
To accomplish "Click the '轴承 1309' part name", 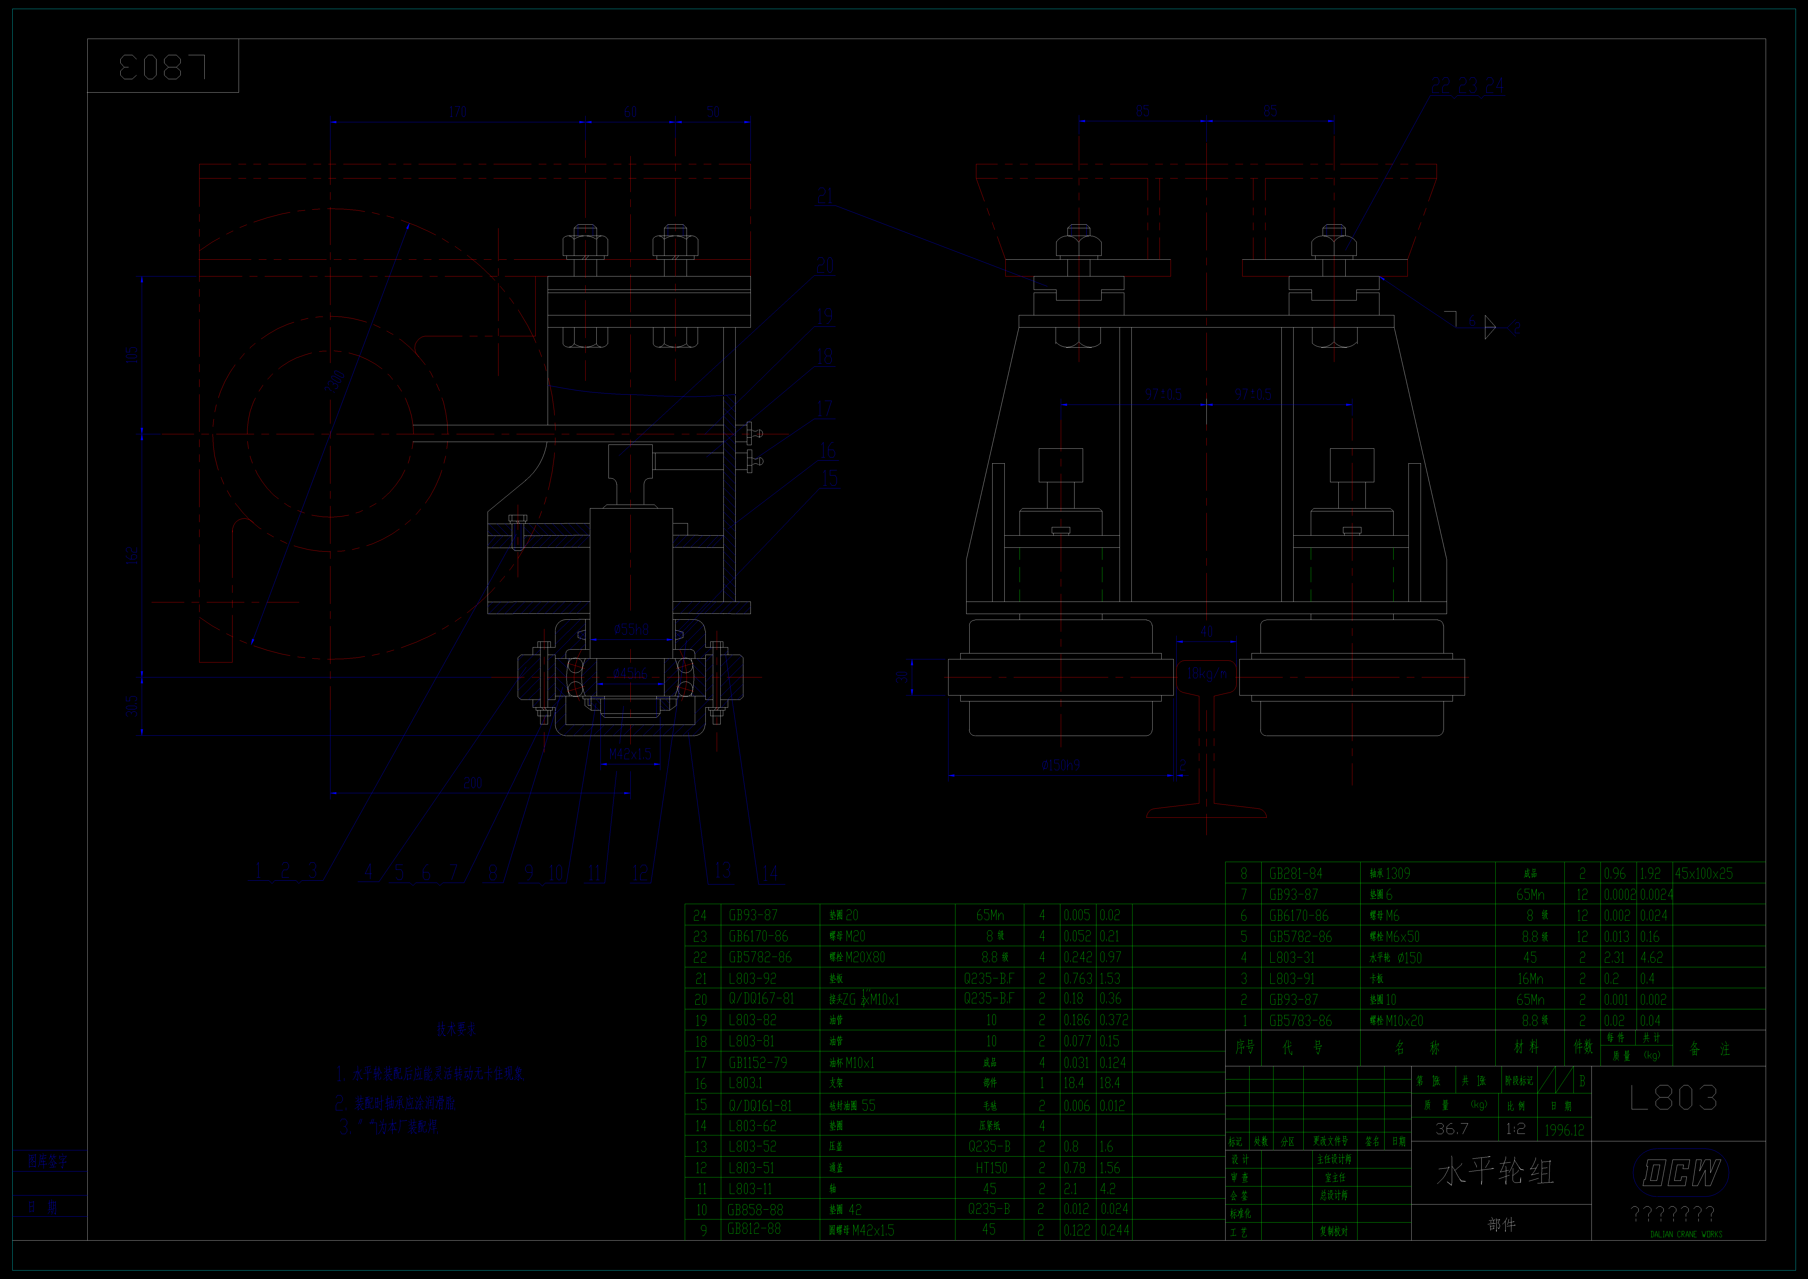I will click(x=1390, y=873).
